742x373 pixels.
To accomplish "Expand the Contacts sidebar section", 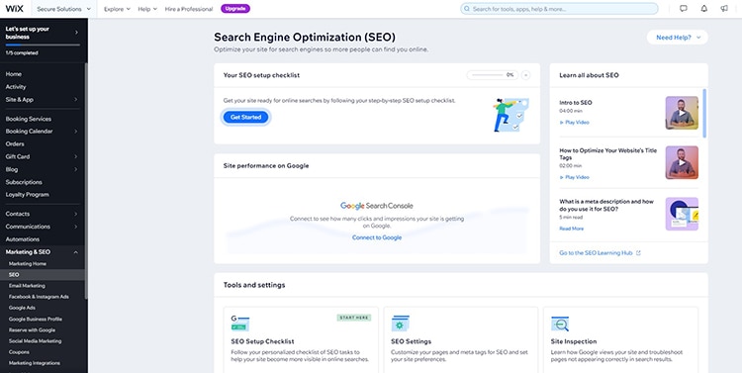I will click(76, 214).
